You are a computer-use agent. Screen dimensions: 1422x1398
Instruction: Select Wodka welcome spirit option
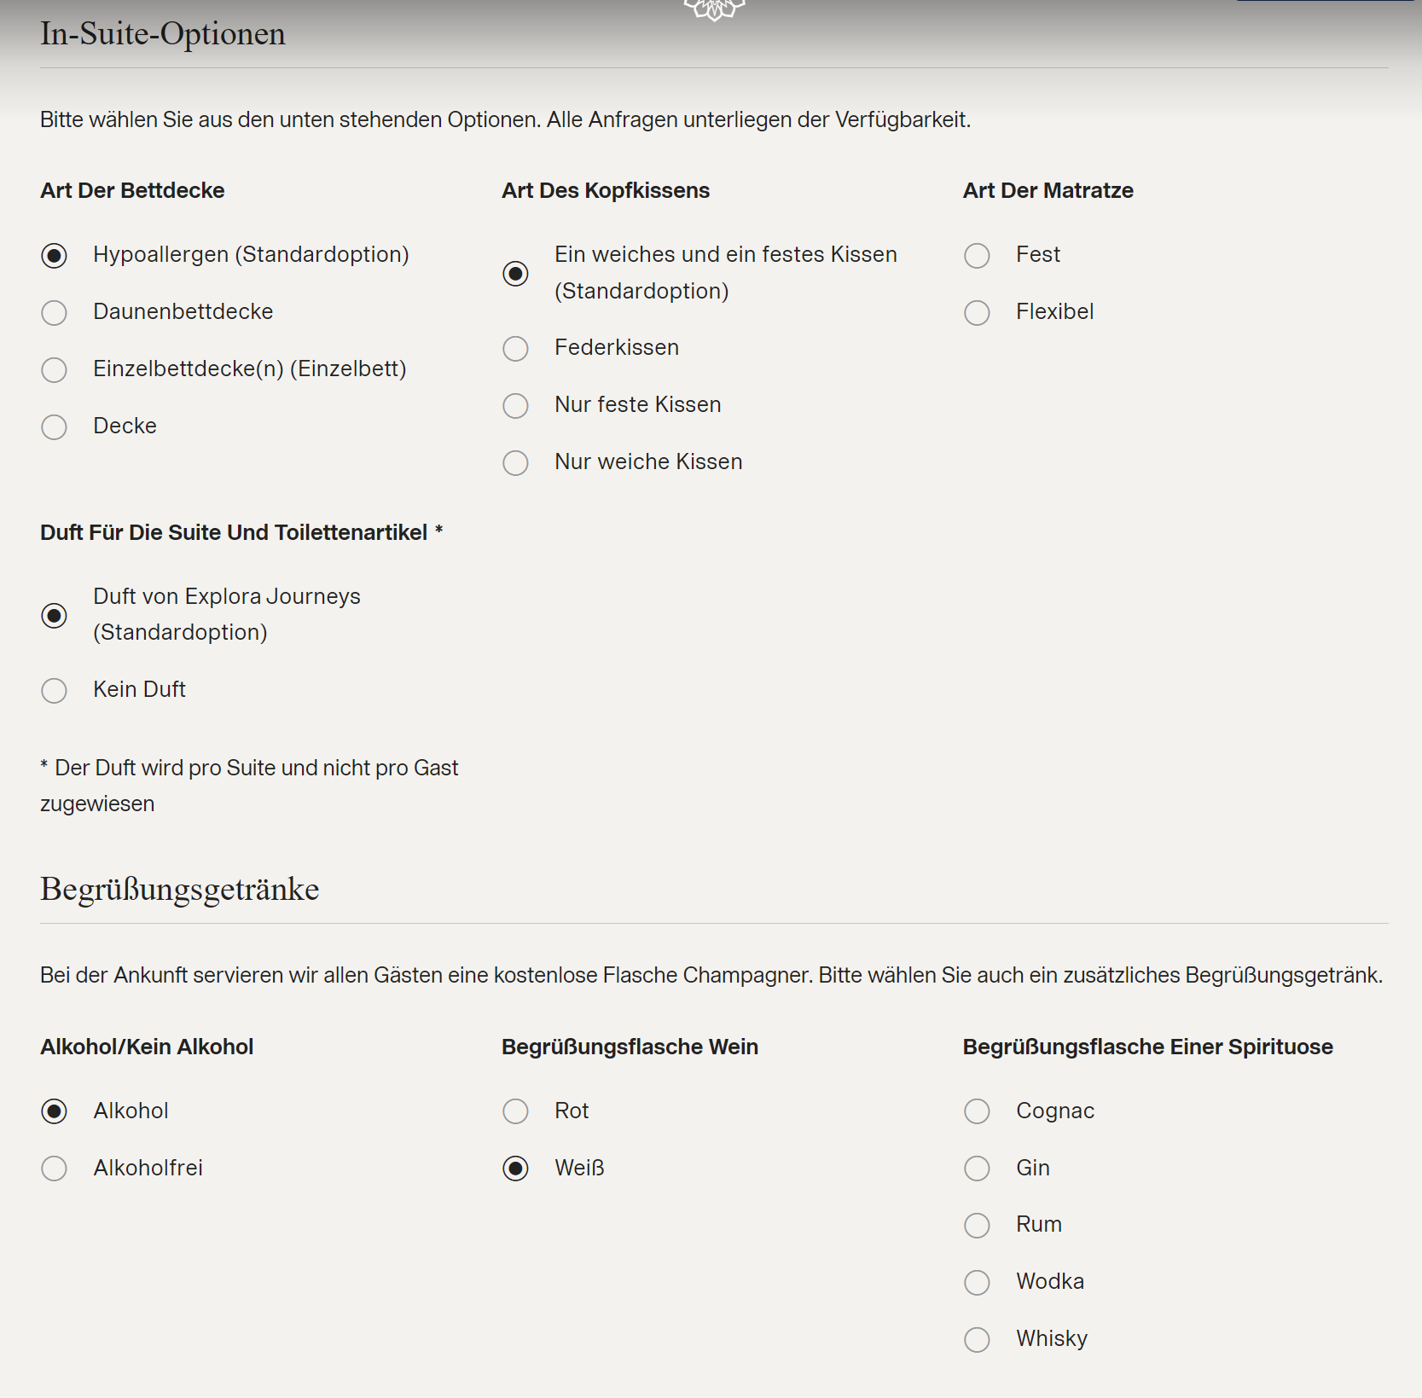[978, 1283]
